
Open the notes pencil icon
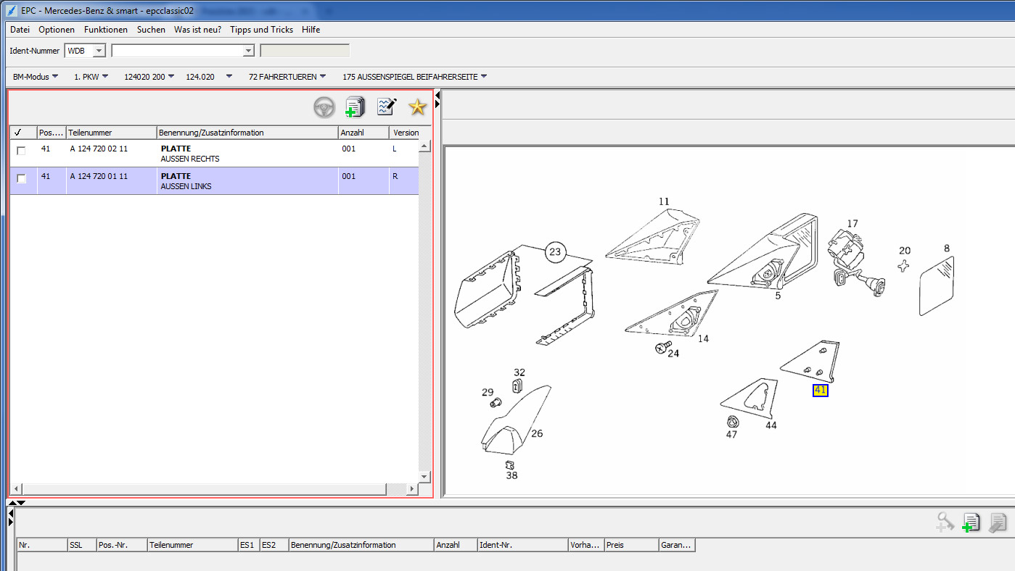(387, 107)
